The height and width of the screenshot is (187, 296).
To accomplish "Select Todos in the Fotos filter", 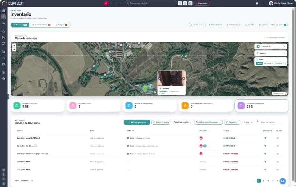I will coord(259,63).
